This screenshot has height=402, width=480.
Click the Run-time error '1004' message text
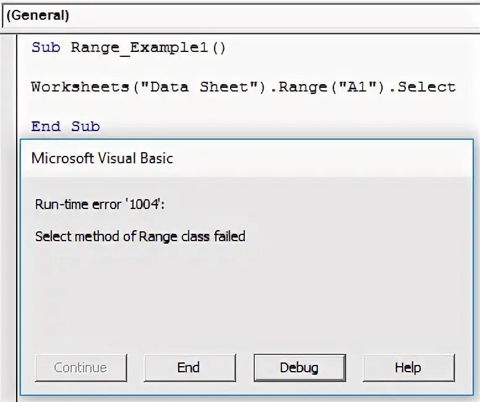[x=100, y=204]
